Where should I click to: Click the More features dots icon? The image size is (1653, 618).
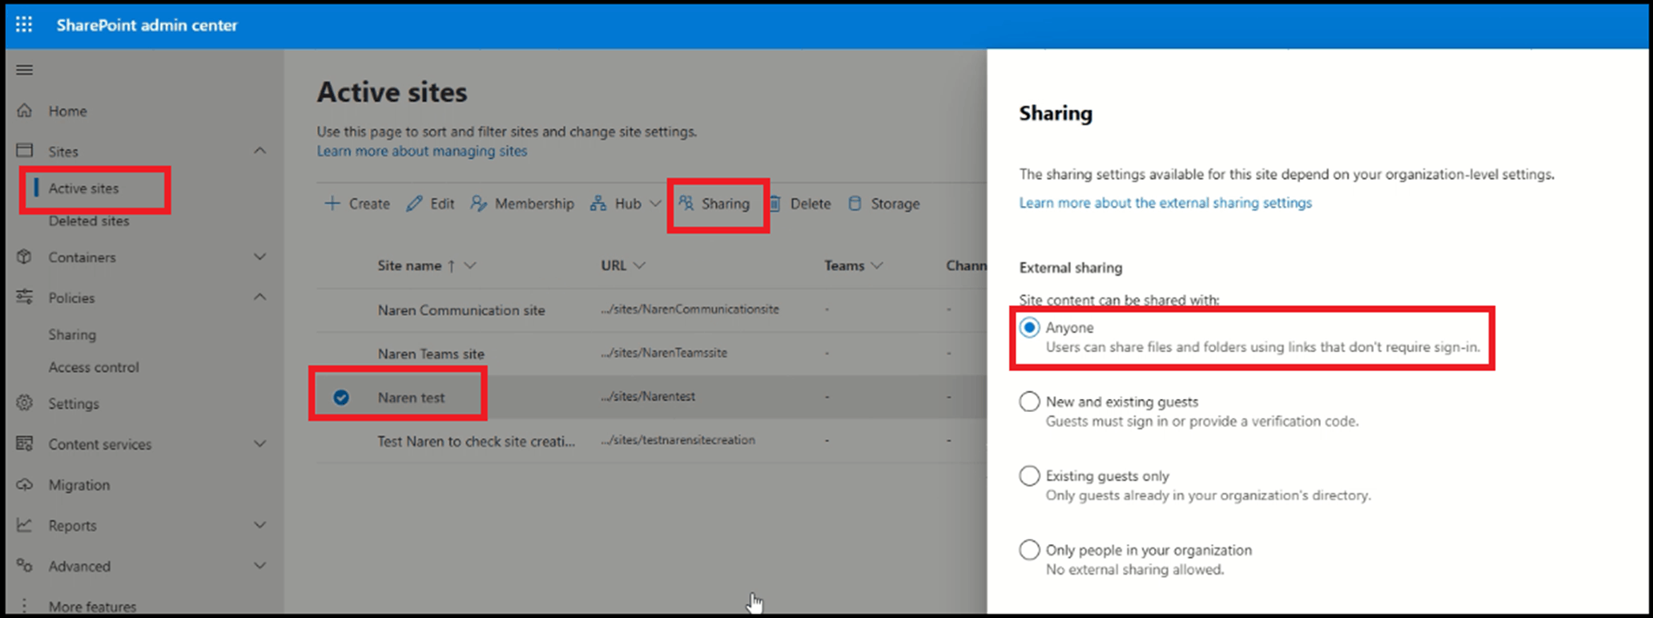pyautogui.click(x=24, y=606)
